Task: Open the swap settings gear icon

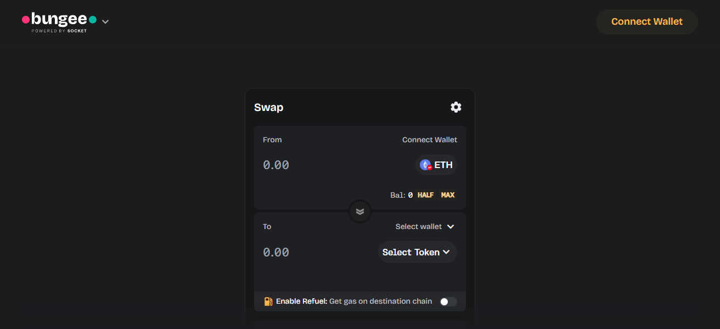Action: coord(456,107)
